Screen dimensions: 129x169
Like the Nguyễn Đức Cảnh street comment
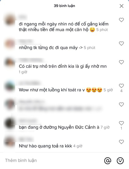121,123
